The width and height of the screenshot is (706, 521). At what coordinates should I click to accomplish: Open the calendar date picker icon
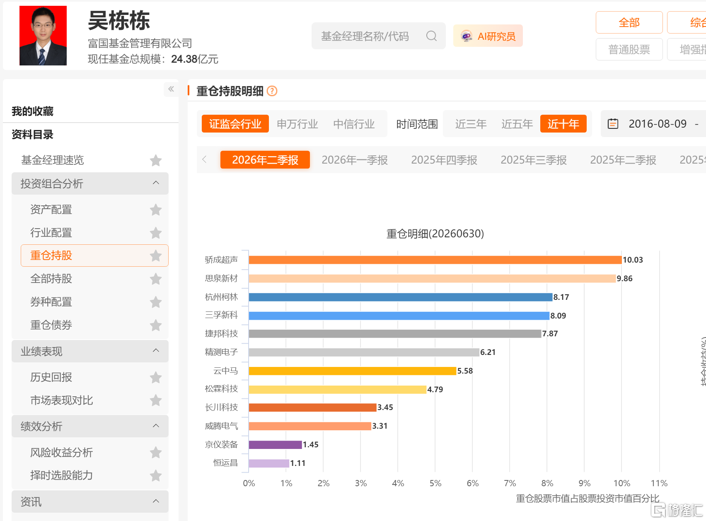pos(613,124)
